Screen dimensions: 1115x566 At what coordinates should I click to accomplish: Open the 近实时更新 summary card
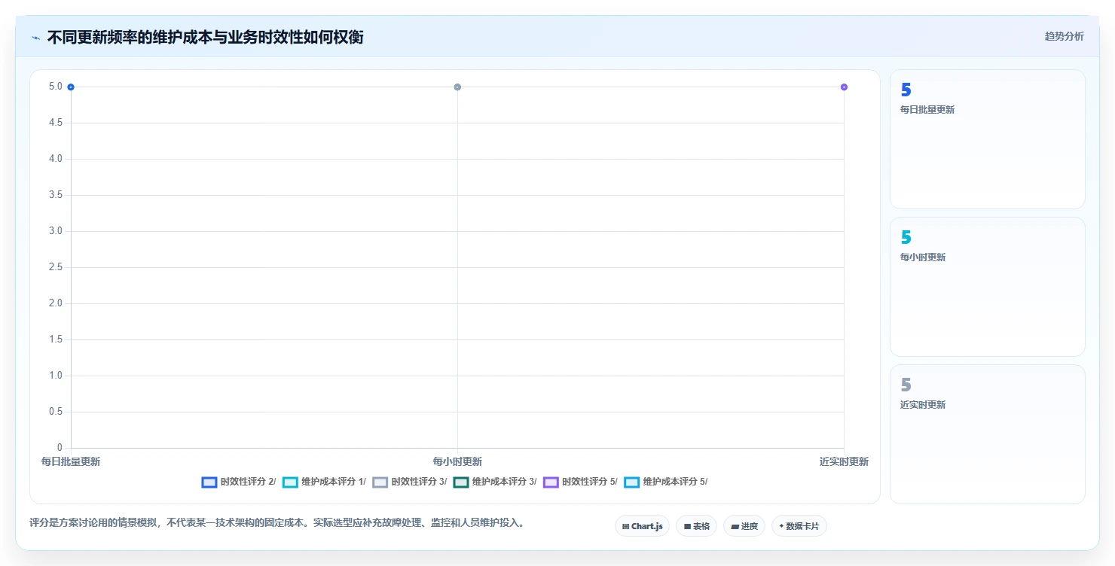988,434
